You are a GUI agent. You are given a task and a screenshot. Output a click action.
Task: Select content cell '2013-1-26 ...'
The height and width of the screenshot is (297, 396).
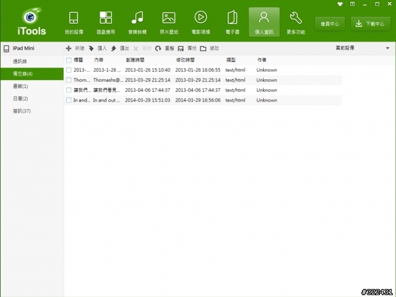coord(107,70)
